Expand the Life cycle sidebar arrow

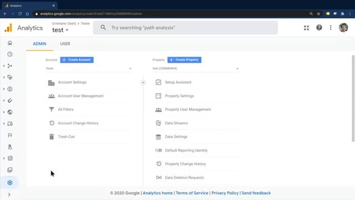click(4, 66)
